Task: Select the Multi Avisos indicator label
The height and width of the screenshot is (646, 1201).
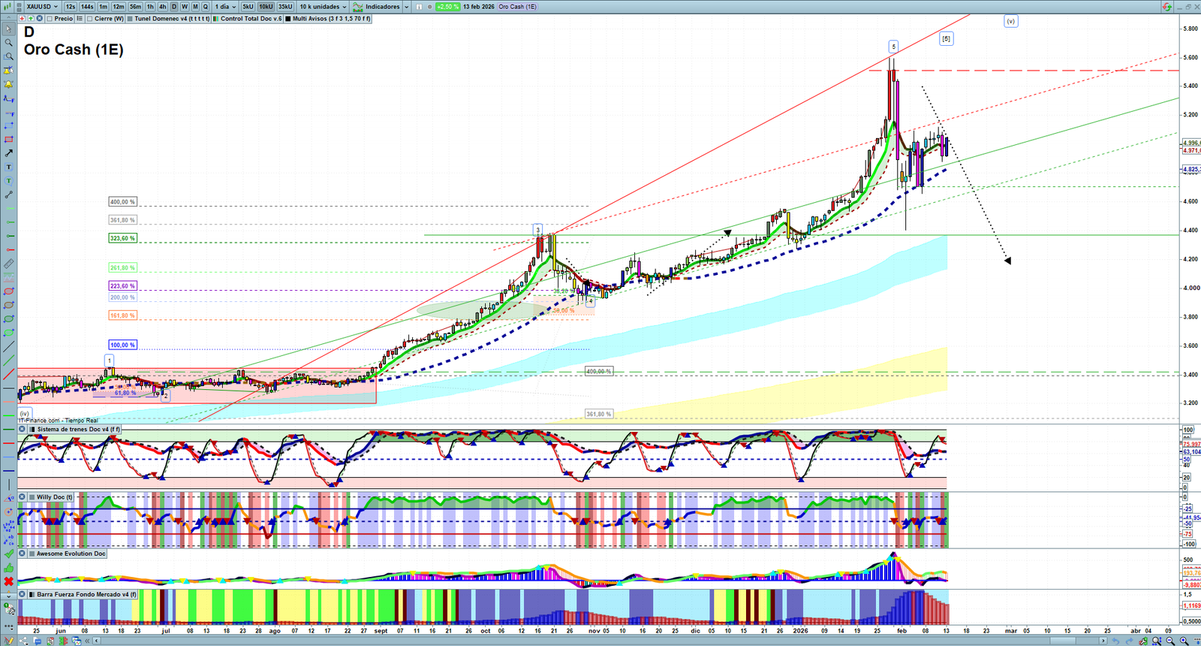Action: tap(331, 19)
